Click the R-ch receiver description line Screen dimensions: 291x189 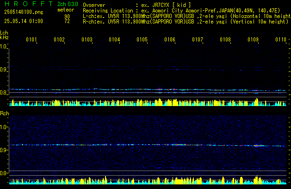pyautogui.click(x=186, y=22)
